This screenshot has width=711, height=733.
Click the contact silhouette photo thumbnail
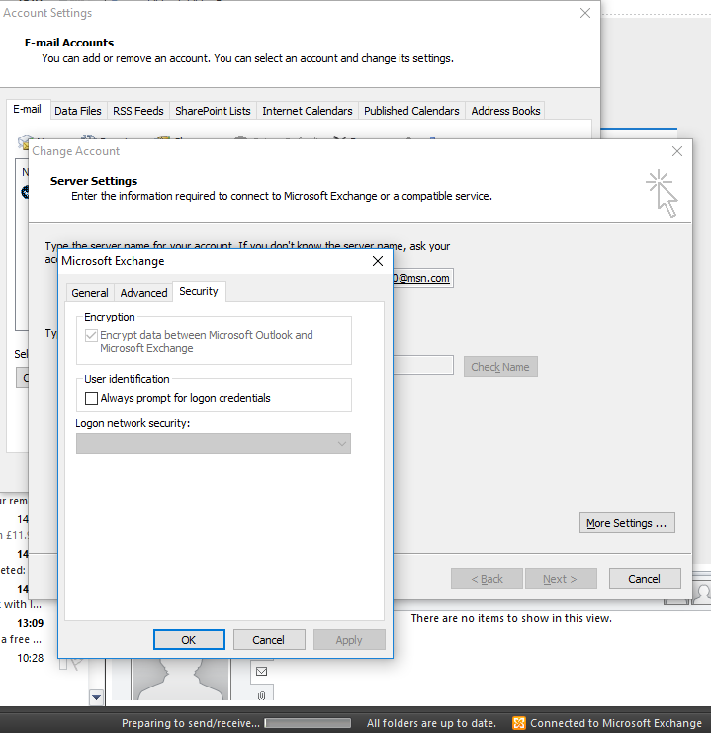pyautogui.click(x=181, y=680)
